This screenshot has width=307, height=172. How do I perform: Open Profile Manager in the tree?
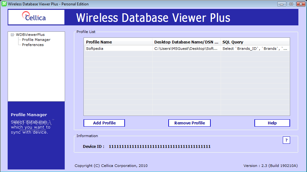coord(36,40)
